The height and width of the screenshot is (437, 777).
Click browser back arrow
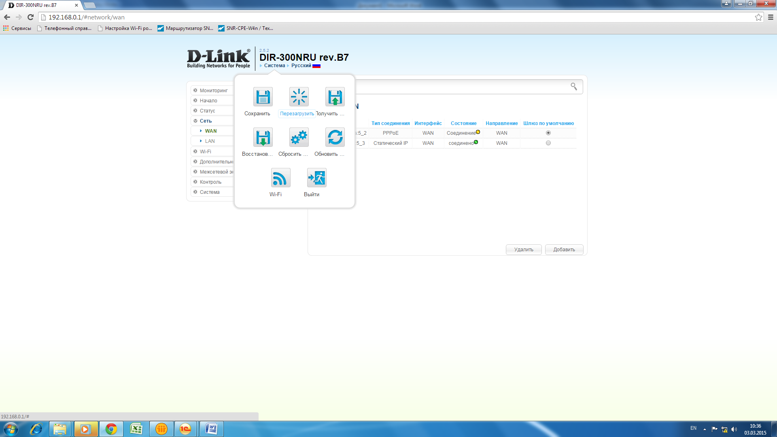(7, 17)
